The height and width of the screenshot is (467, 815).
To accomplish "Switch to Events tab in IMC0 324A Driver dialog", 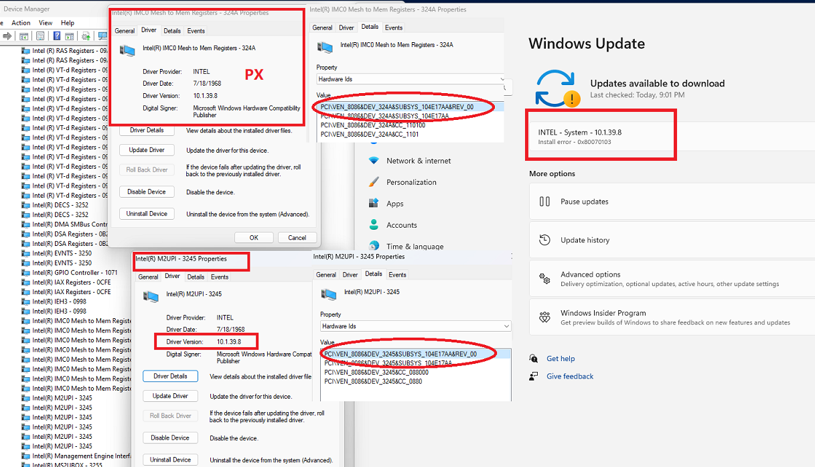I will click(196, 31).
